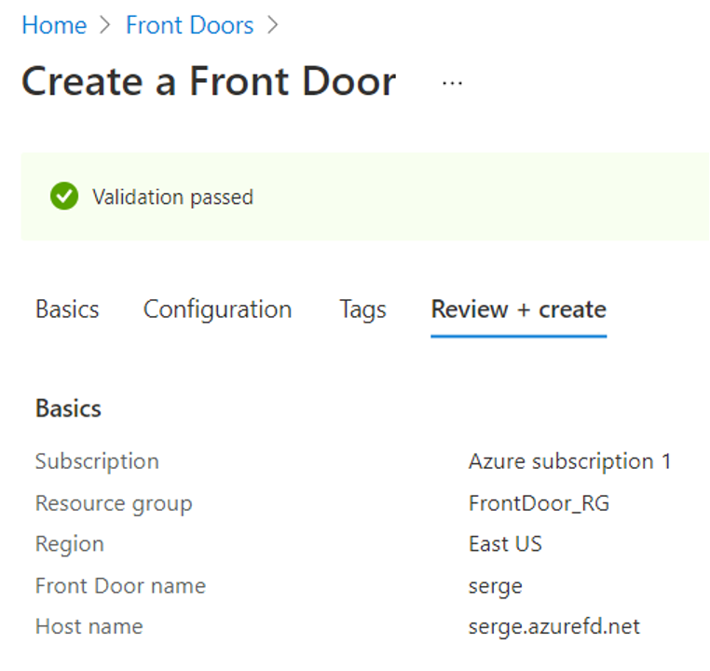Open the Configuration tab
The width and height of the screenshot is (710, 671).
point(217,310)
